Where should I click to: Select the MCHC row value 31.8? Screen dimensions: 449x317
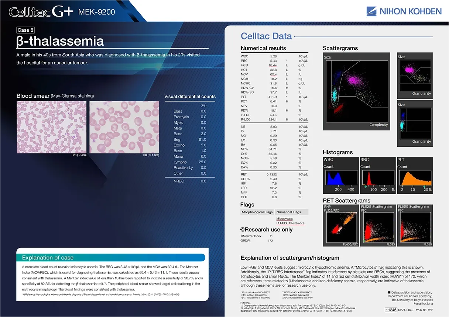click(273, 83)
